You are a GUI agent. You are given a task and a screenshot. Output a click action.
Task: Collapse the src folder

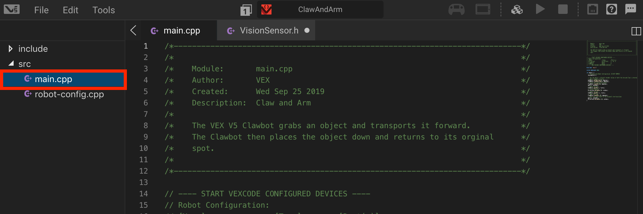pos(10,63)
